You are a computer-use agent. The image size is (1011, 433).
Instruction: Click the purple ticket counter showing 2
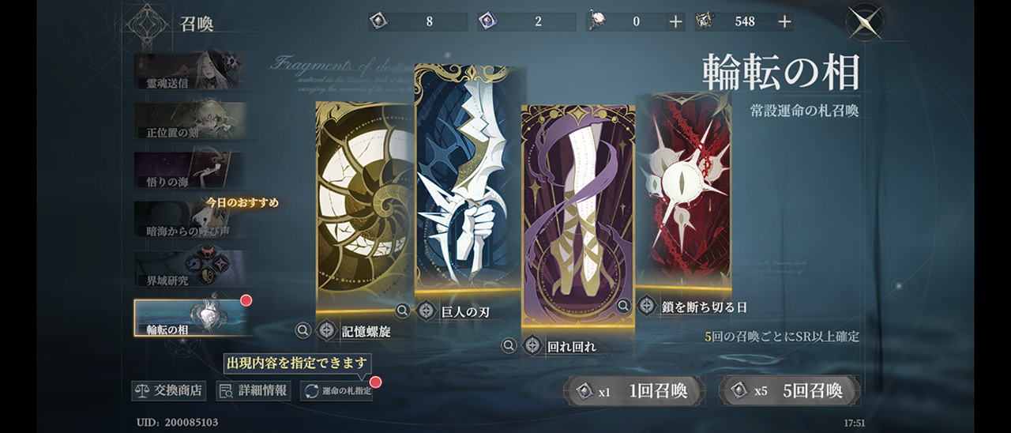pyautogui.click(x=526, y=22)
